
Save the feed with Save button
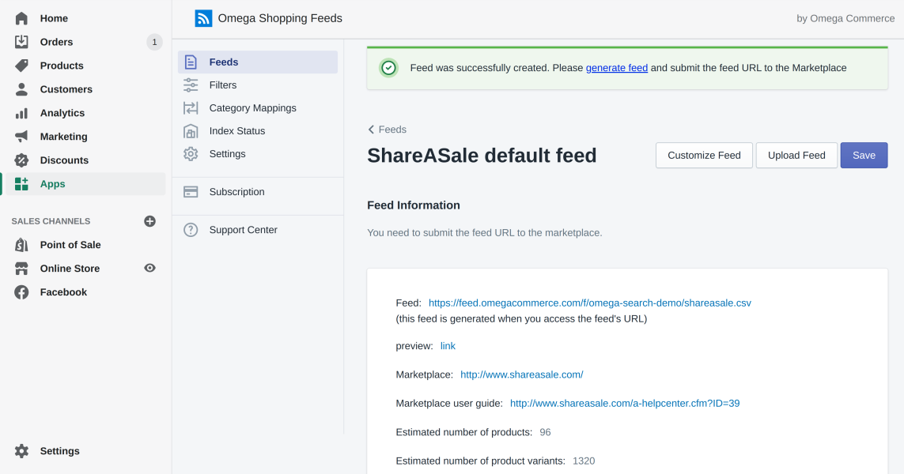[x=864, y=156]
